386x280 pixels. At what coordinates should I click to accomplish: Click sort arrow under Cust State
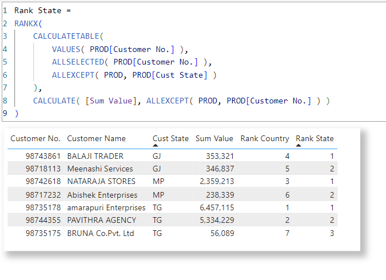coord(156,145)
